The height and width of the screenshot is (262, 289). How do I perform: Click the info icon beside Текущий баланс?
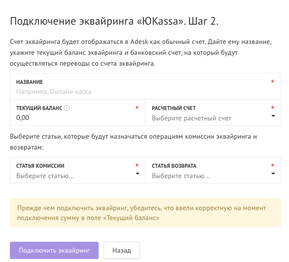click(x=67, y=108)
